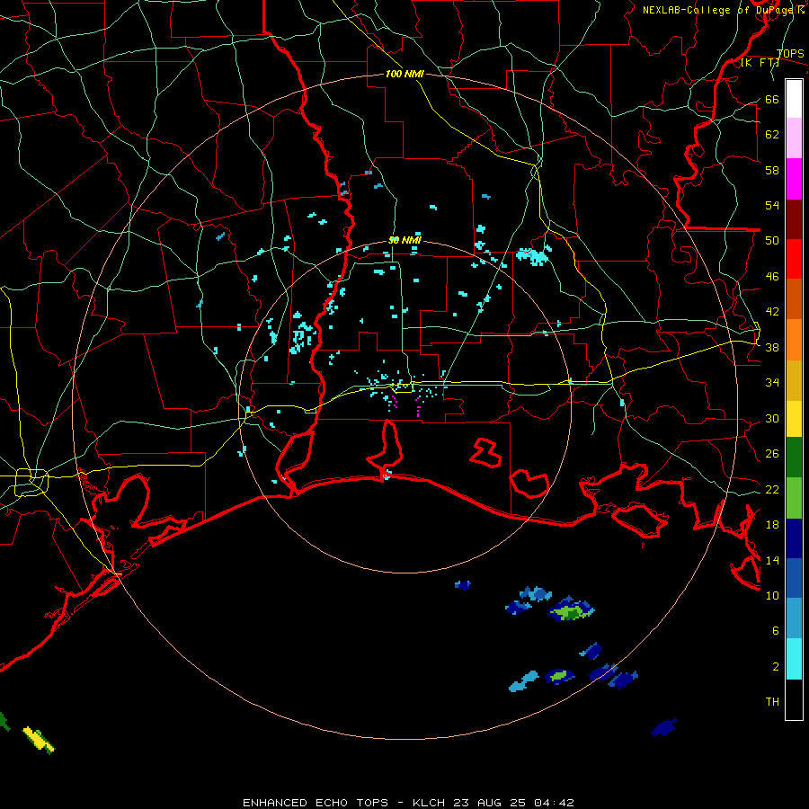Click the dark red legend swatch

coord(794,219)
